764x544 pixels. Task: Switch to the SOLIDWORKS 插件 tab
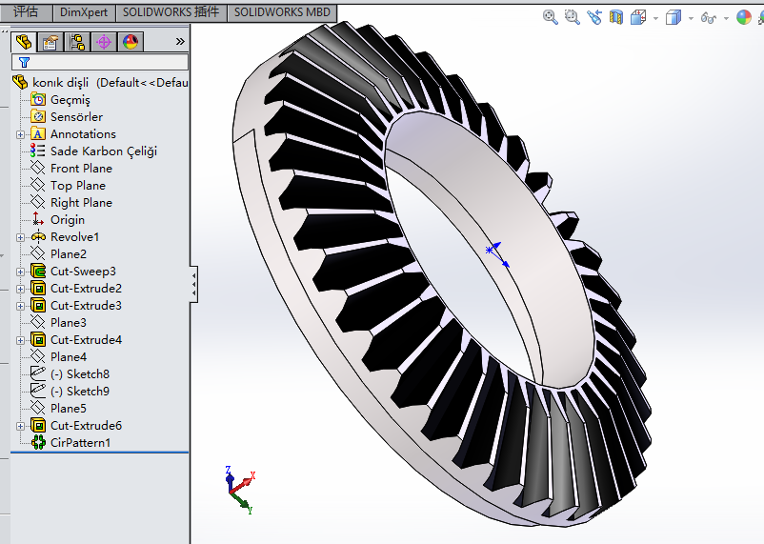tap(171, 12)
